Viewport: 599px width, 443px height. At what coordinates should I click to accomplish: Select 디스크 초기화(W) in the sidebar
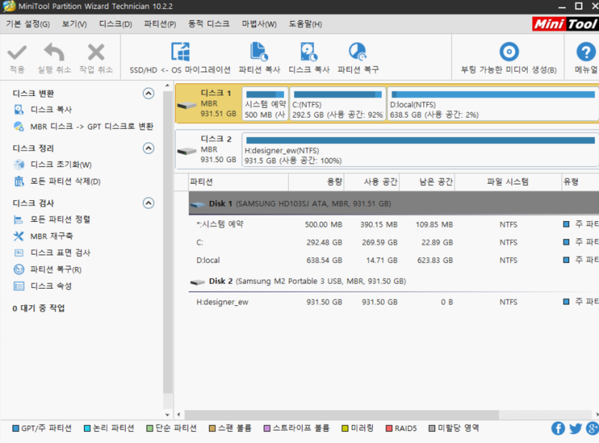(61, 165)
